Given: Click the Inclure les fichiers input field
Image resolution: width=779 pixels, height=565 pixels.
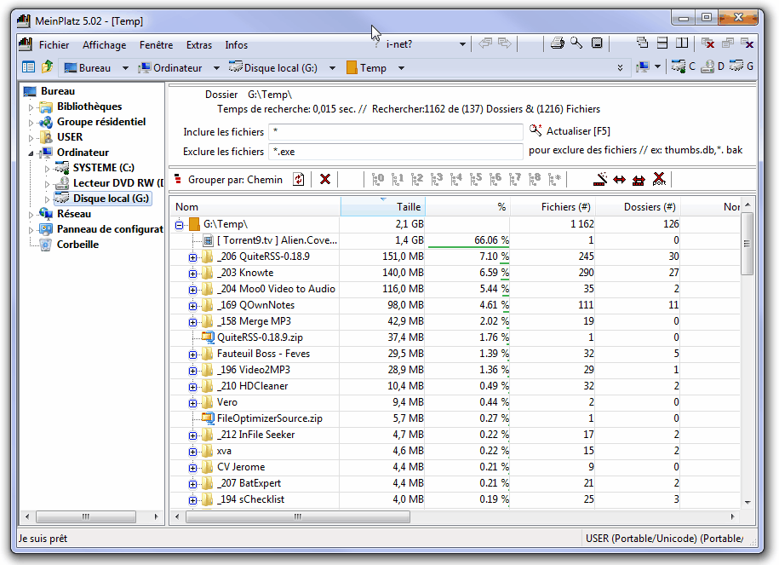Looking at the screenshot, I should [x=396, y=132].
